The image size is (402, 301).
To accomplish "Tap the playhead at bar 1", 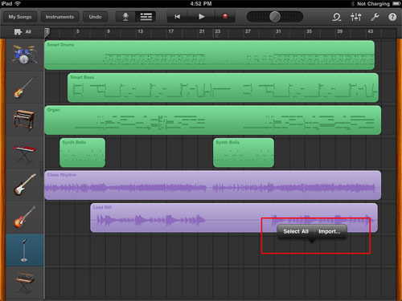I will [47, 33].
